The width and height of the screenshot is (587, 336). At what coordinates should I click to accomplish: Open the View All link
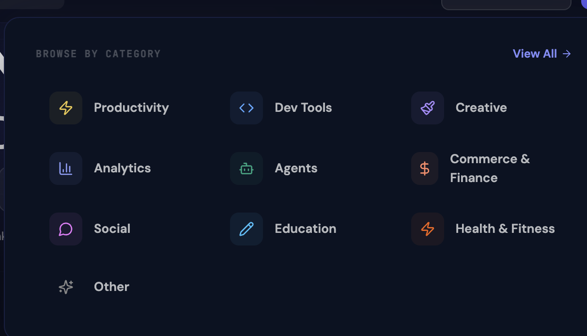coord(535,54)
